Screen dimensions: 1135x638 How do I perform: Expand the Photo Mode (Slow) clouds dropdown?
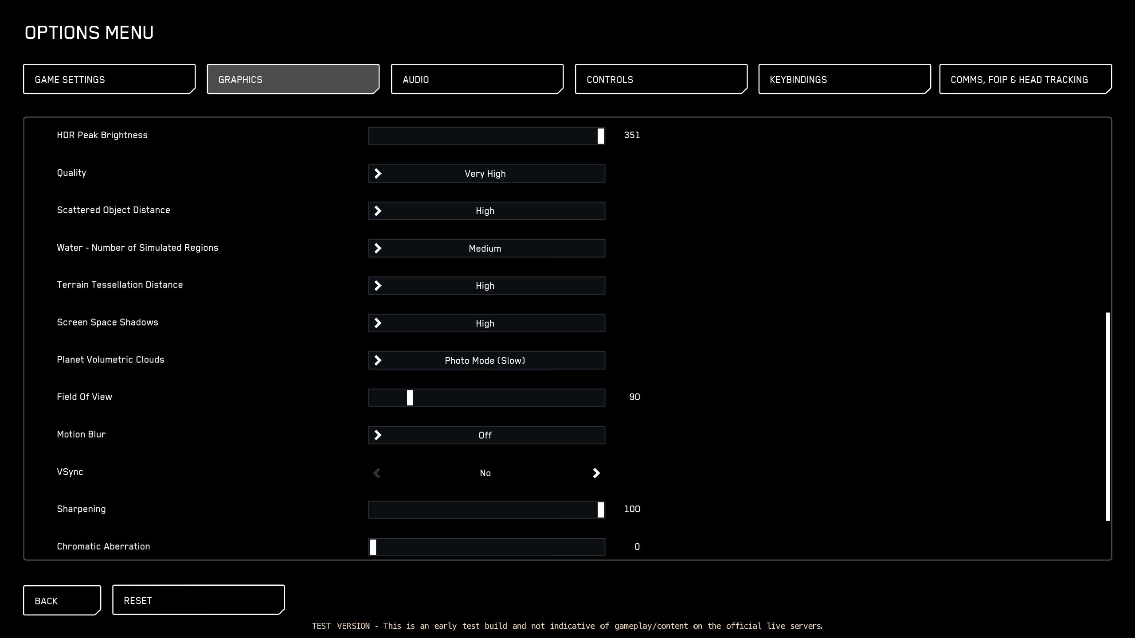(486, 361)
